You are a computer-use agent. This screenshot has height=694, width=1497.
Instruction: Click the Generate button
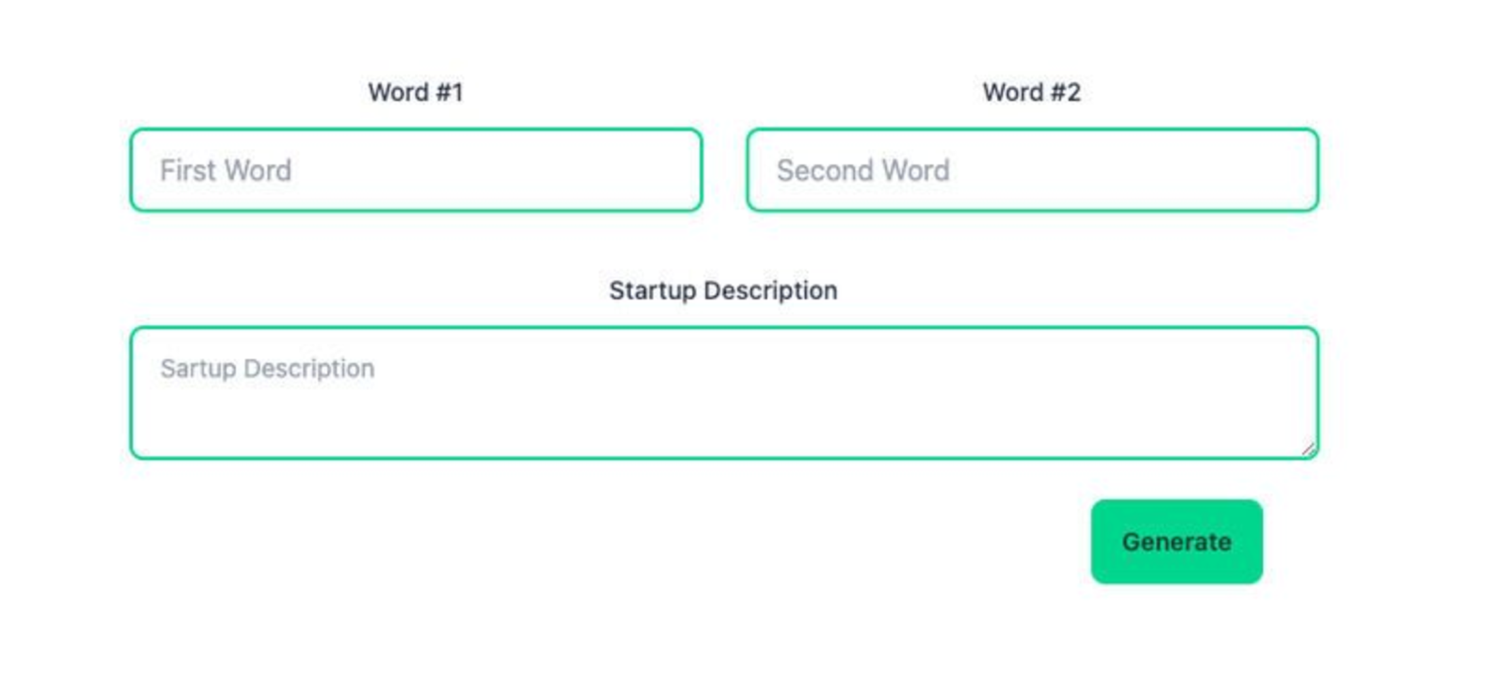point(1176,541)
